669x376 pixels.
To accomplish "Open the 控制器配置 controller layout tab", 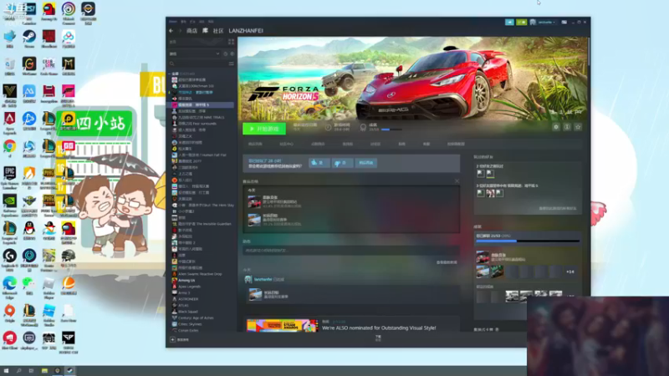I will 456,144.
